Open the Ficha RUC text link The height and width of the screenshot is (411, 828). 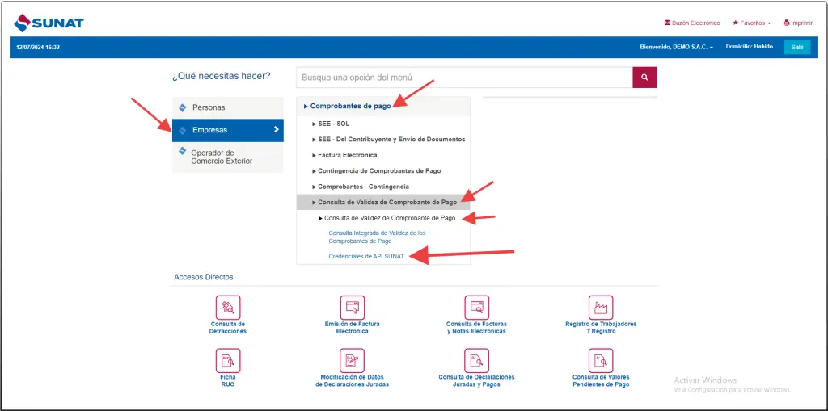click(228, 381)
